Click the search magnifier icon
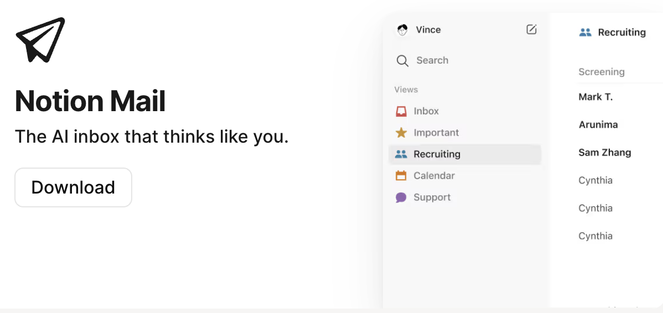 [402, 61]
